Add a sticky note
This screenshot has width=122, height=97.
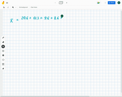click(x=3, y=51)
